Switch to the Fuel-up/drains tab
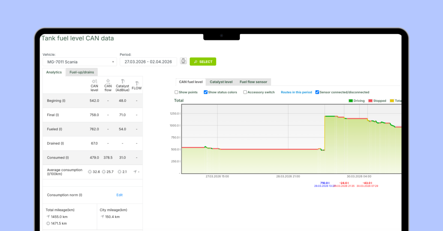Image resolution: width=443 pixels, height=231 pixels. point(82,72)
